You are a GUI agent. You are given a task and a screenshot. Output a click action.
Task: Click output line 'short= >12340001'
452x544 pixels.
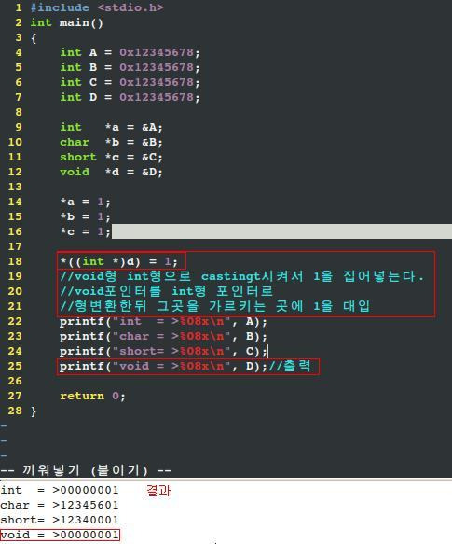tap(60, 520)
